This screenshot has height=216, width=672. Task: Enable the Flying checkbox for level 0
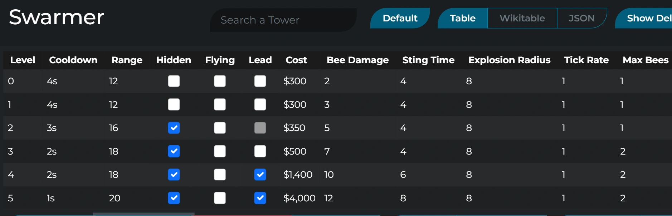pyautogui.click(x=220, y=81)
